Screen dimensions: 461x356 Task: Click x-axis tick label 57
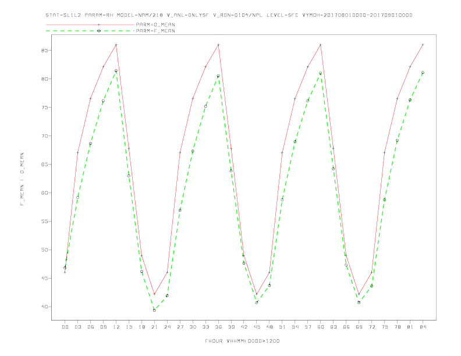tap(308, 327)
